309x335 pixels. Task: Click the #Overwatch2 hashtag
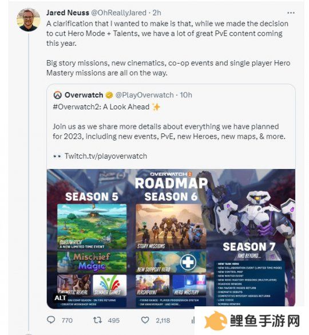[77, 107]
